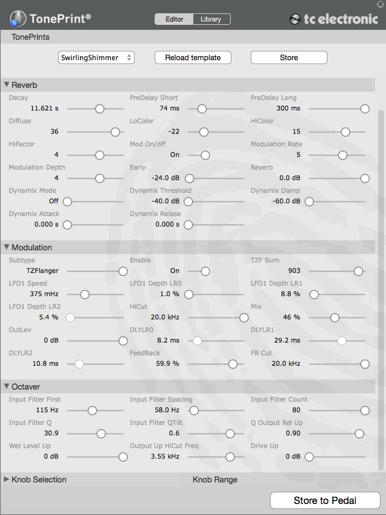Screen dimensions: 386x515
Task: Click the vertical scrollbar on the right
Action: (x=380, y=276)
